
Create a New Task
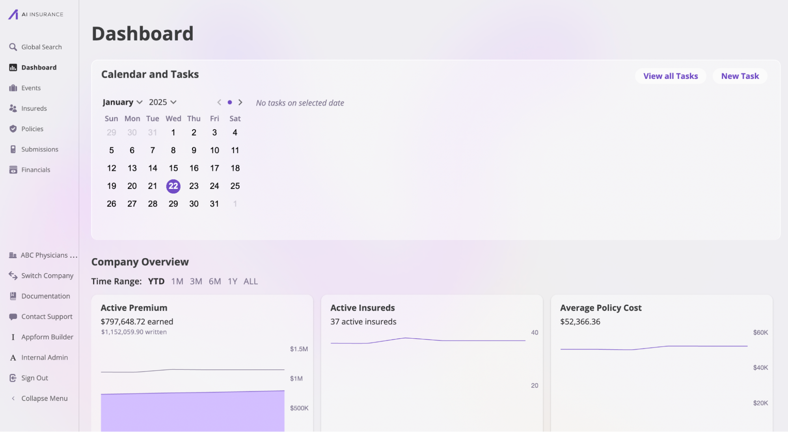tap(740, 76)
